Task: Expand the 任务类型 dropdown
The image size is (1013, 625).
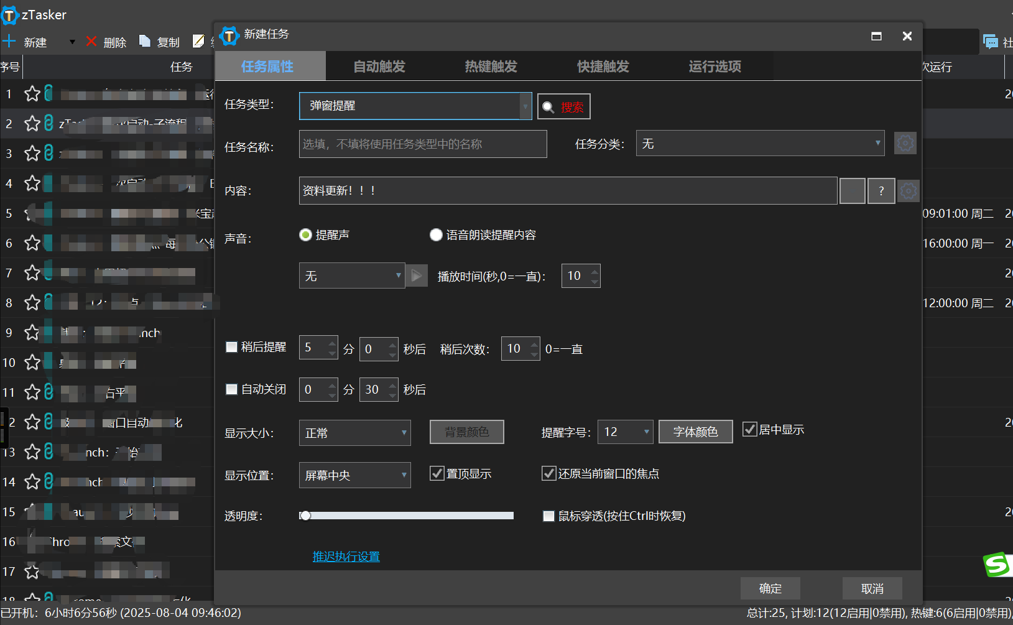Action: pyautogui.click(x=525, y=106)
